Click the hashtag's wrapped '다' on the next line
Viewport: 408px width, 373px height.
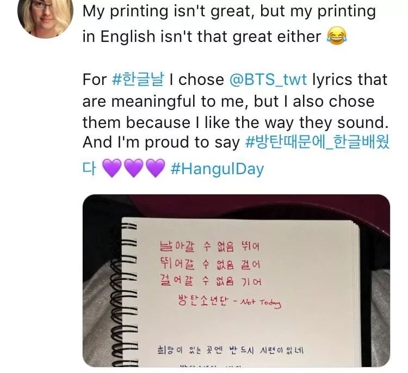(89, 168)
